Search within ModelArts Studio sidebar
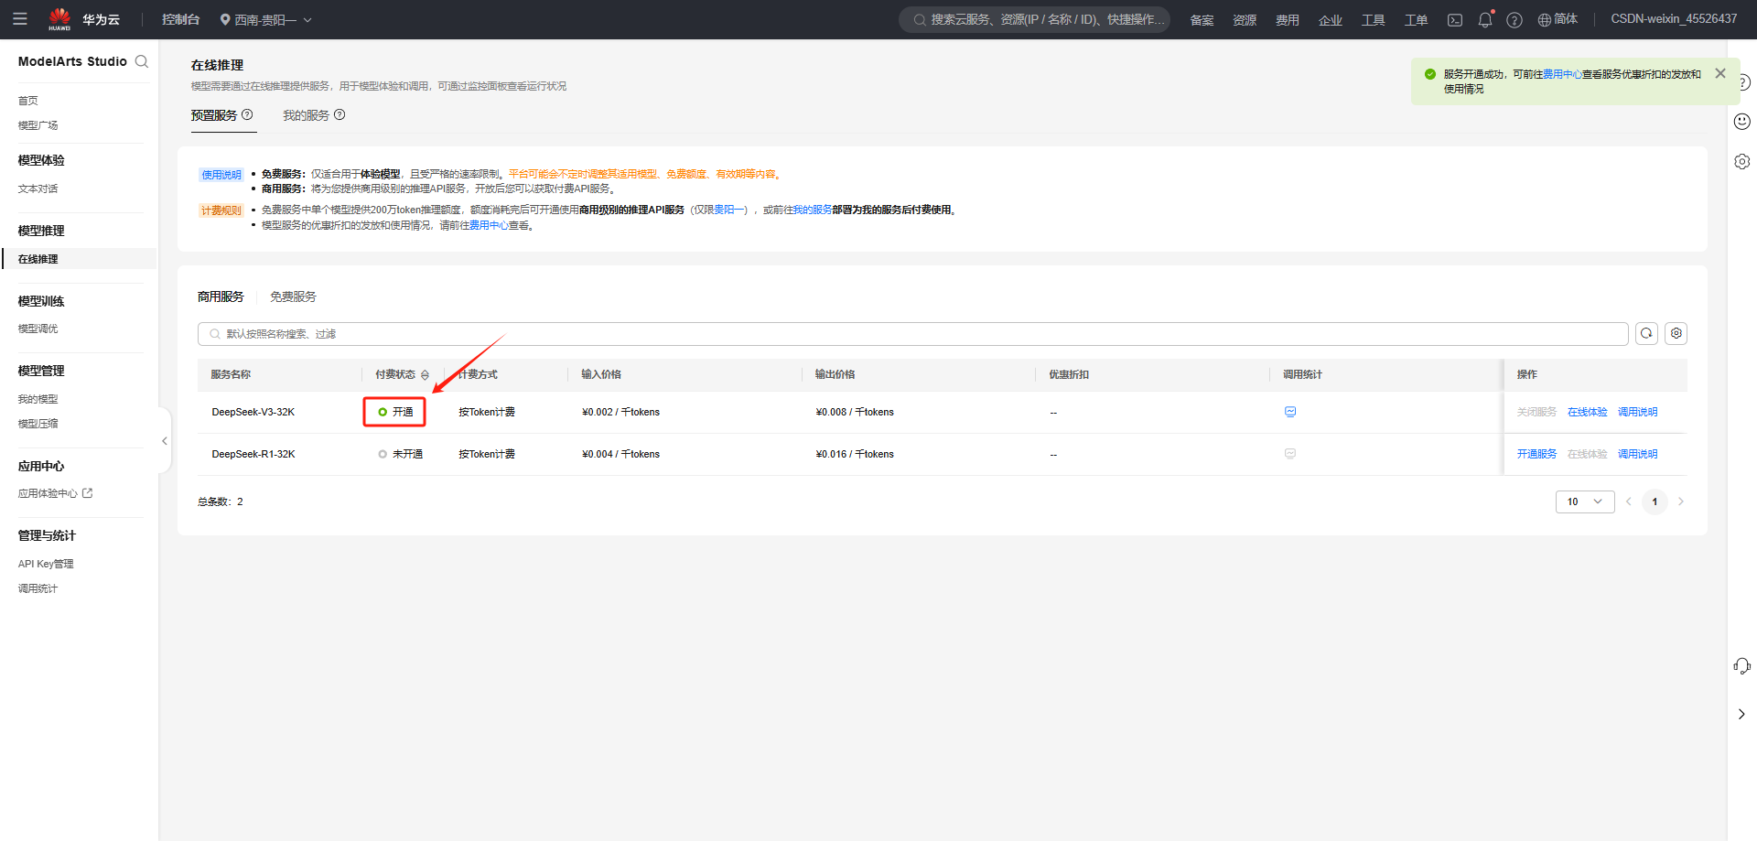1757x841 pixels. pyautogui.click(x=142, y=61)
